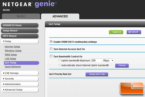Select the ADVANCED tab
145x97 pixels.
coord(60,16)
